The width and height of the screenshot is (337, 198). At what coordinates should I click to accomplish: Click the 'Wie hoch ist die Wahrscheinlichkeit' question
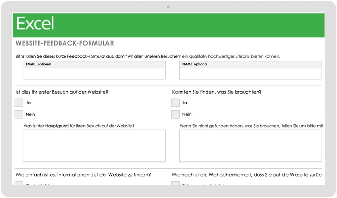tap(246, 175)
